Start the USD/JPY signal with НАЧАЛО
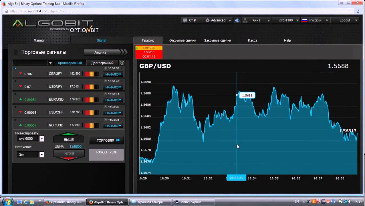Screen dimensions: 365x206 (x=113, y=87)
